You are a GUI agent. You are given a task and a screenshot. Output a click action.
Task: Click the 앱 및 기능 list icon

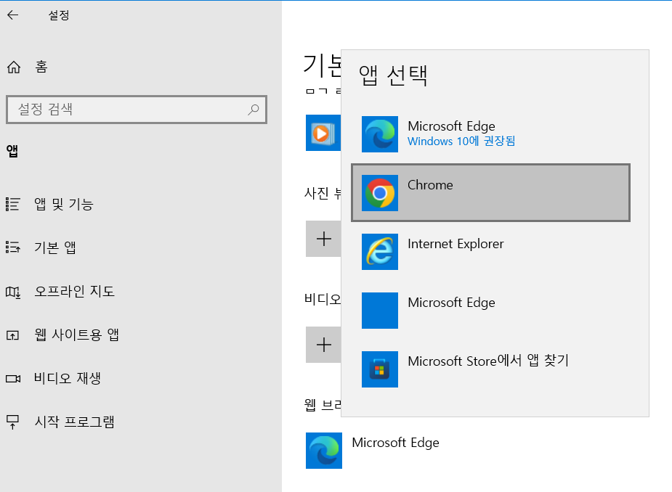pos(13,204)
